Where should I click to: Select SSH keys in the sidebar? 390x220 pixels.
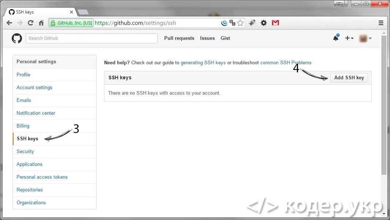(x=55, y=139)
